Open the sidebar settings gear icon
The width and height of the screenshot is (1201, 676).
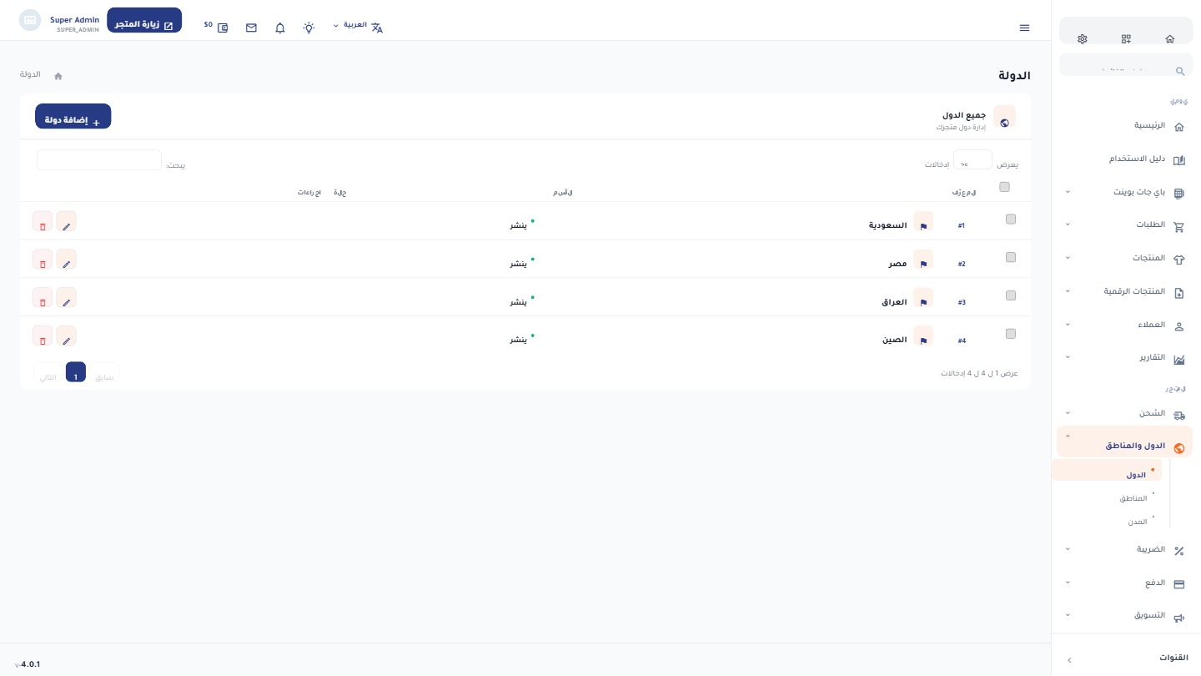click(x=1083, y=39)
